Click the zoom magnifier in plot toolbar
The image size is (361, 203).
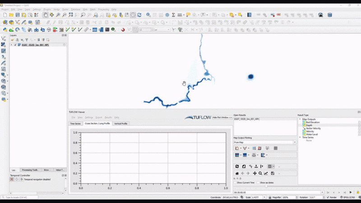tap(260, 173)
